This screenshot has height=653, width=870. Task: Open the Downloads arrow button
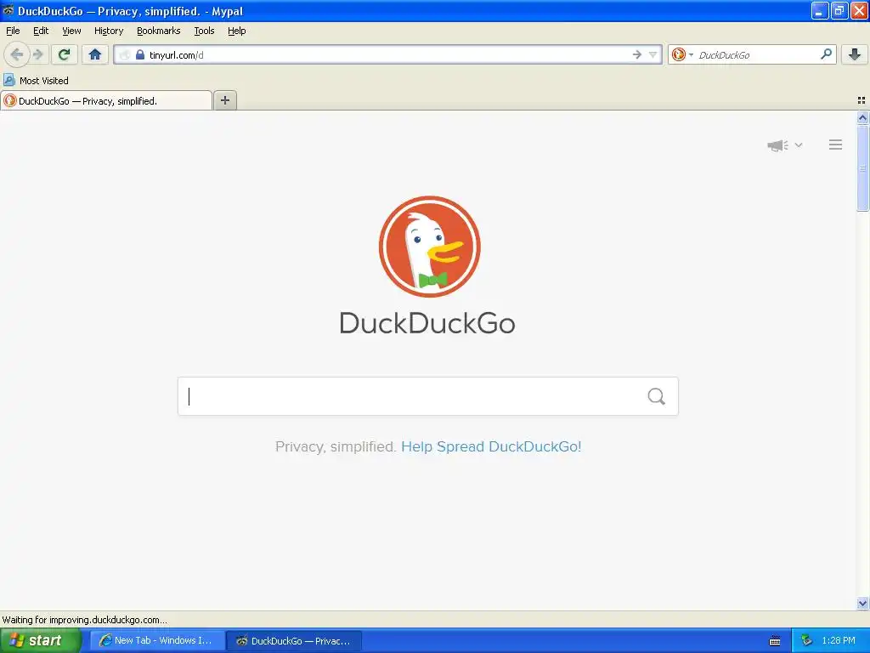855,54
